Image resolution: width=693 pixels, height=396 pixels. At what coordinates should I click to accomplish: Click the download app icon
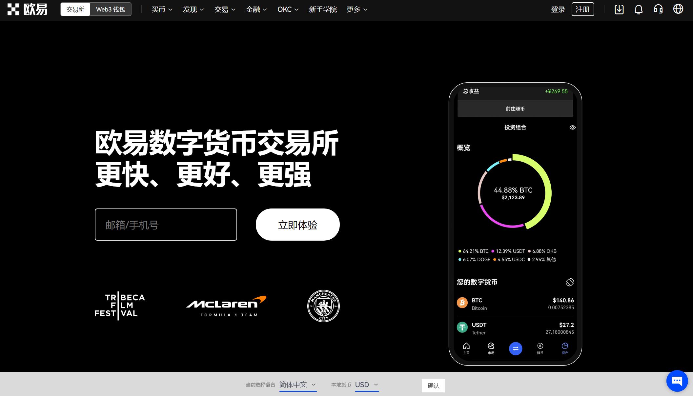coord(618,9)
